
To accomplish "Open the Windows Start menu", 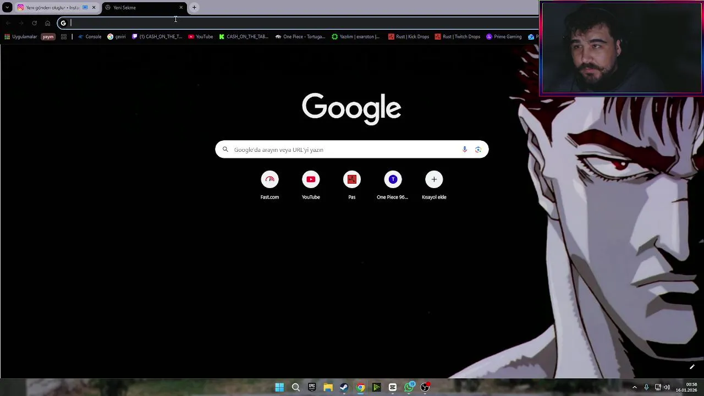I will point(279,387).
